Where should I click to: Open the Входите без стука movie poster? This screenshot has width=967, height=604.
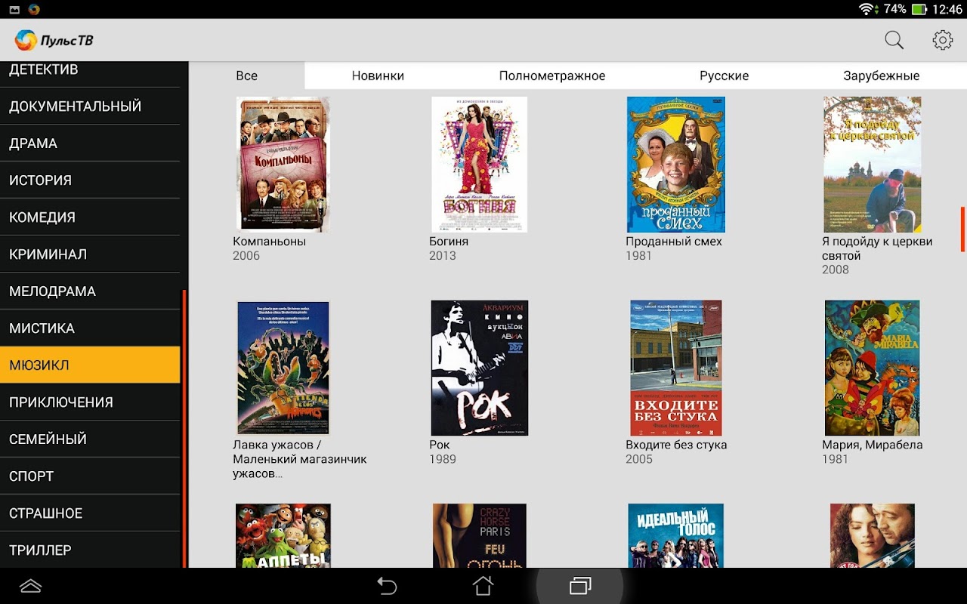(675, 368)
